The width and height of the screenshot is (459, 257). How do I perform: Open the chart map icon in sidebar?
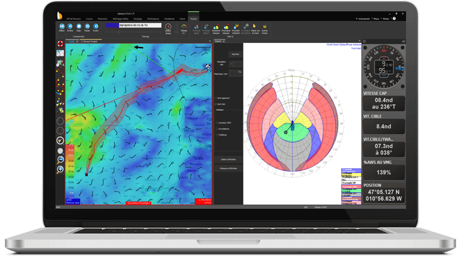60,54
